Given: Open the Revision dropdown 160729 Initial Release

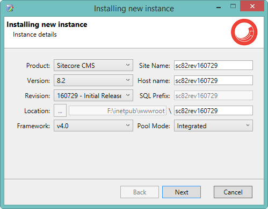Looking at the screenshot, I should click(93, 95).
